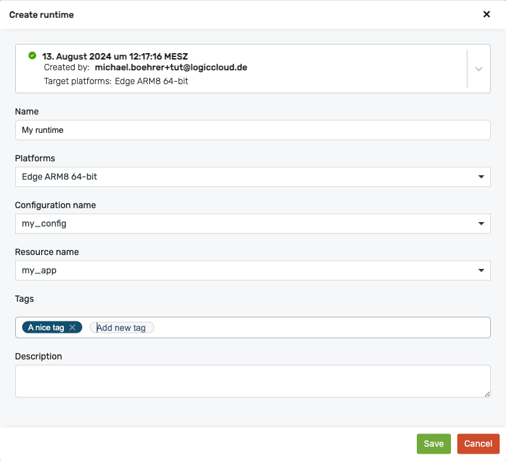Open the Platforms dropdown arrow
This screenshot has width=506, height=460.
481,177
